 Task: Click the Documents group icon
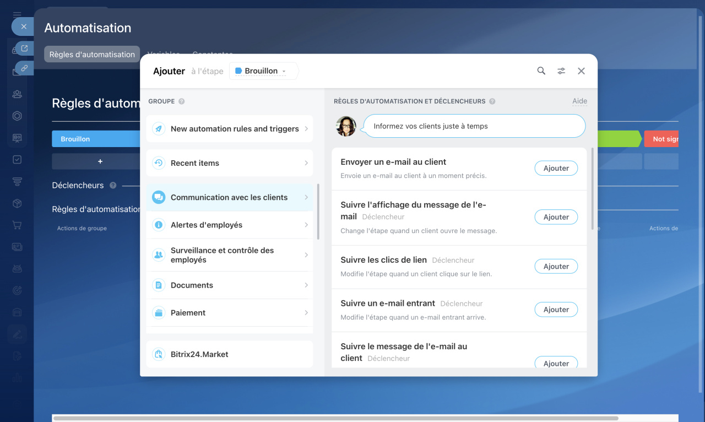click(x=159, y=285)
